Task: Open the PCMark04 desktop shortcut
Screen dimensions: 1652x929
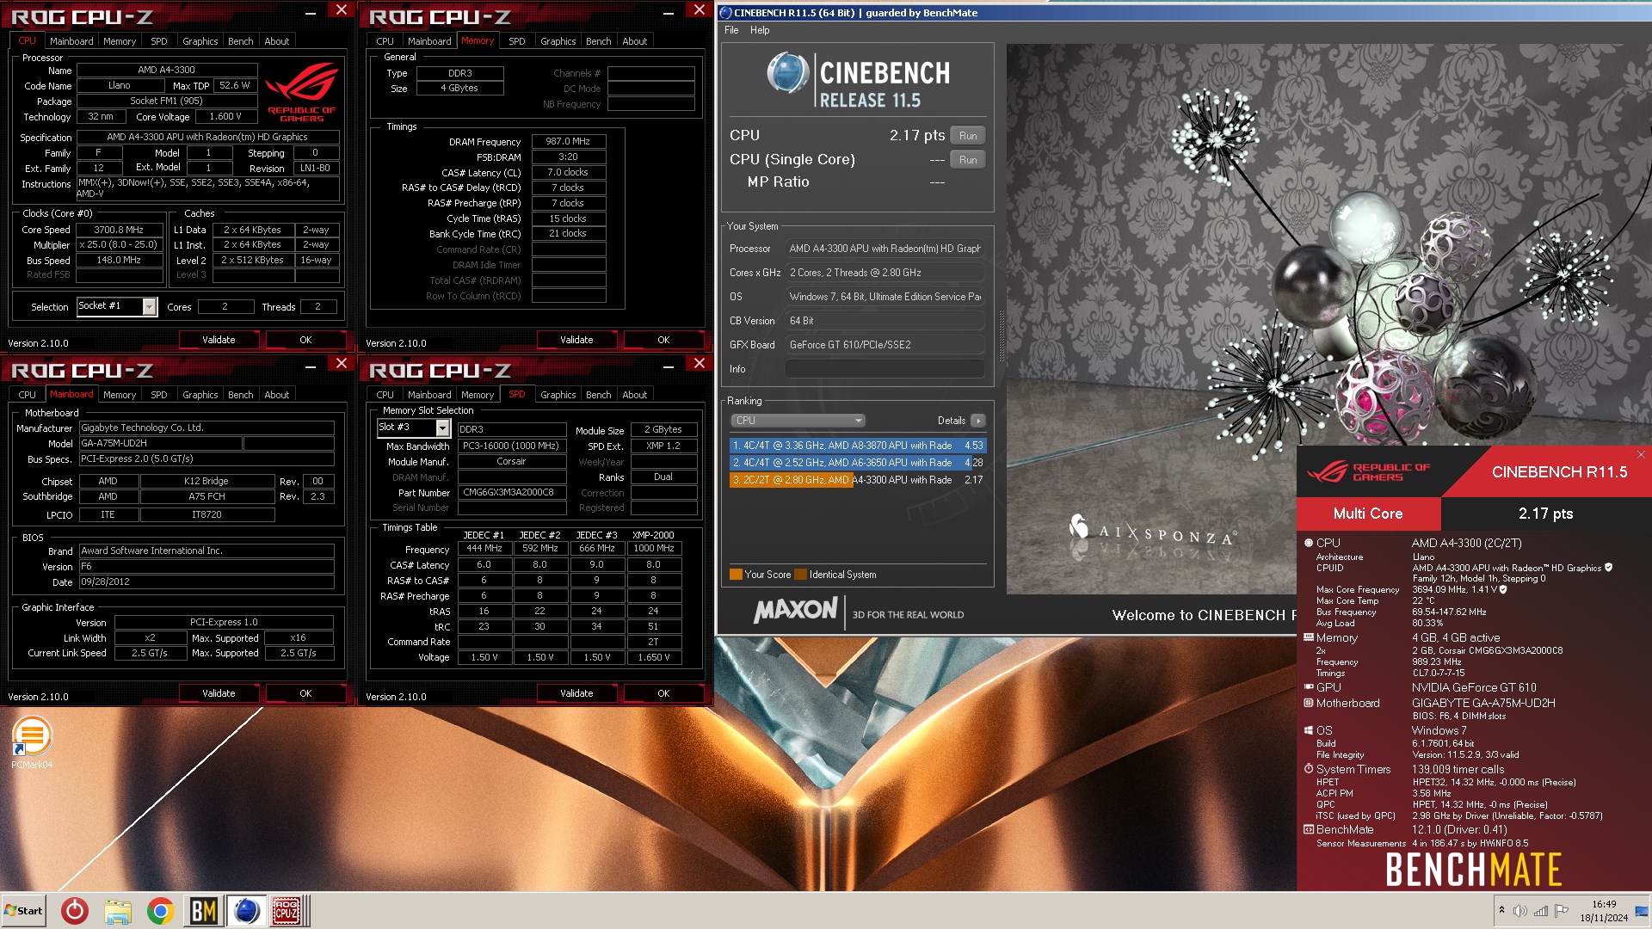Action: [32, 743]
